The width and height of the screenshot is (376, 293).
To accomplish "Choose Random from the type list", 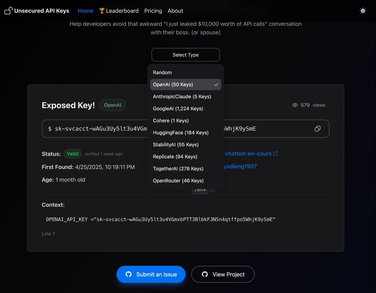I will (185, 73).
